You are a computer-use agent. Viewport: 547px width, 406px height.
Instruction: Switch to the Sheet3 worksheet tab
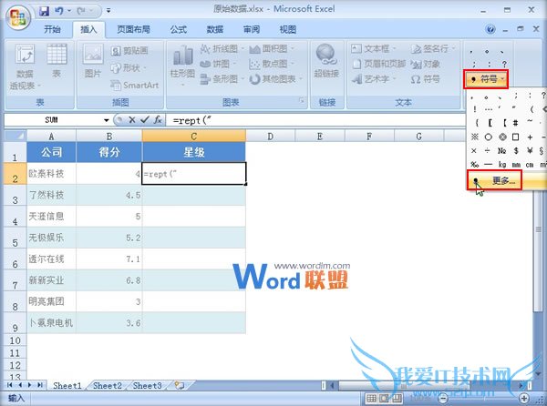pyautogui.click(x=147, y=385)
